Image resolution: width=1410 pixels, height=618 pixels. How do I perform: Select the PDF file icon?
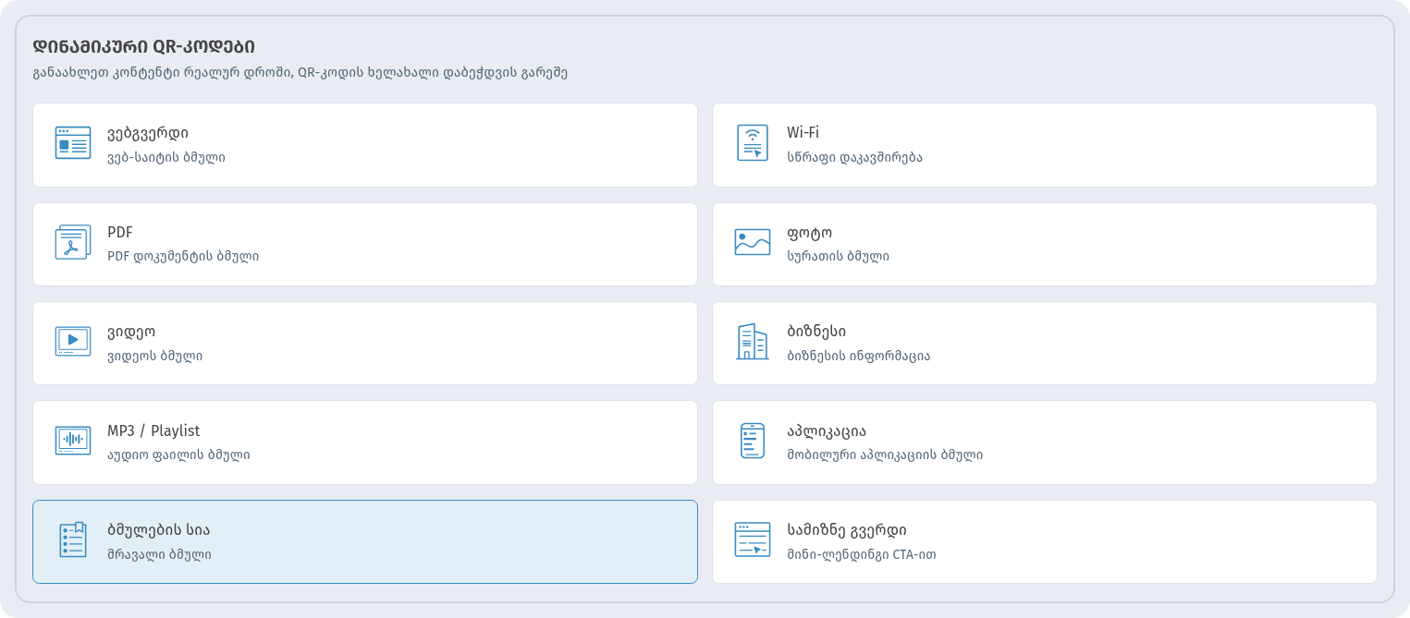pos(73,242)
